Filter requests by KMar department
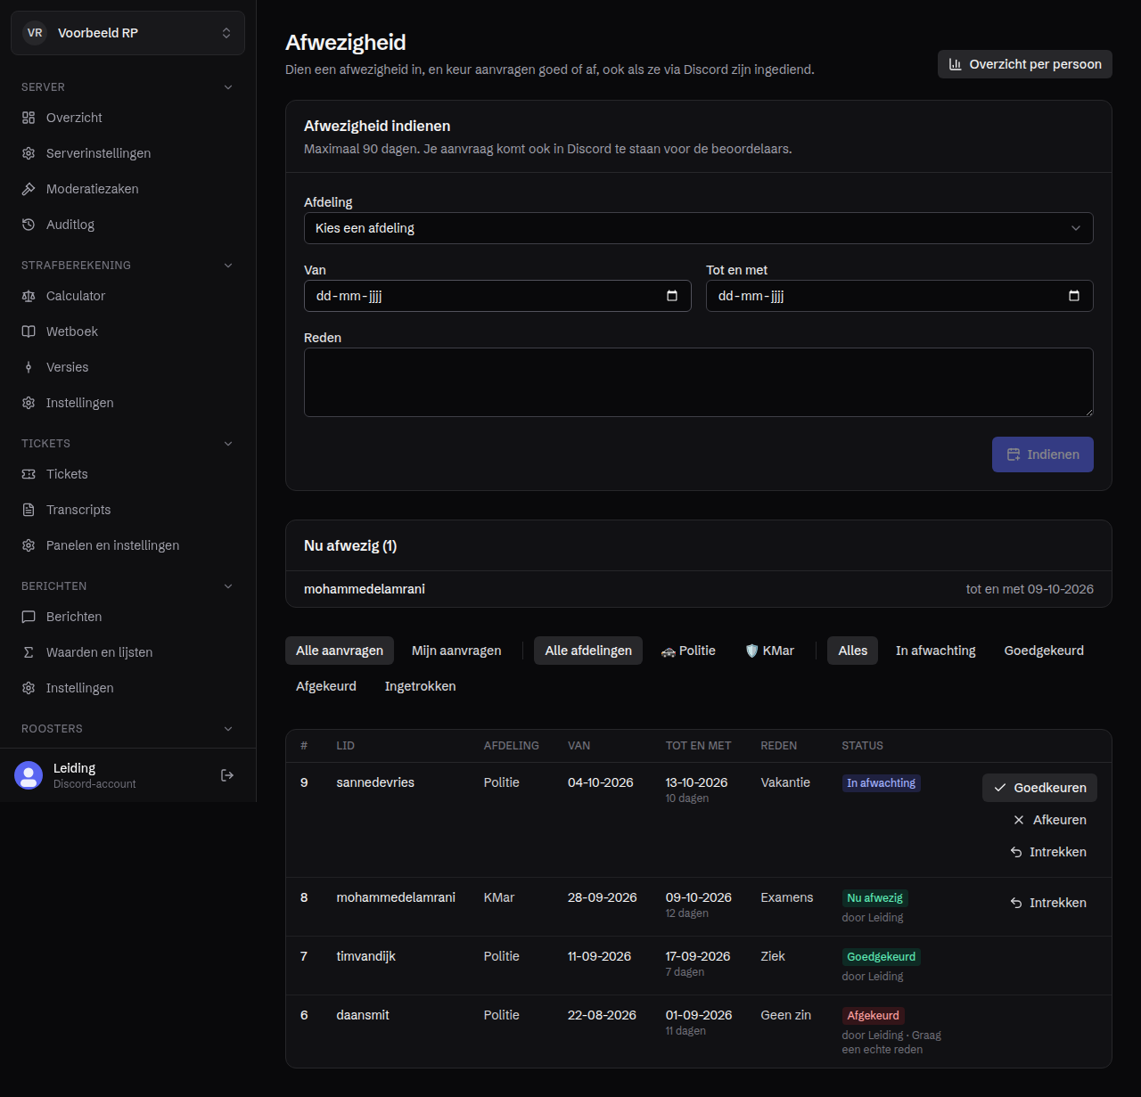The height and width of the screenshot is (1097, 1141). tap(769, 651)
